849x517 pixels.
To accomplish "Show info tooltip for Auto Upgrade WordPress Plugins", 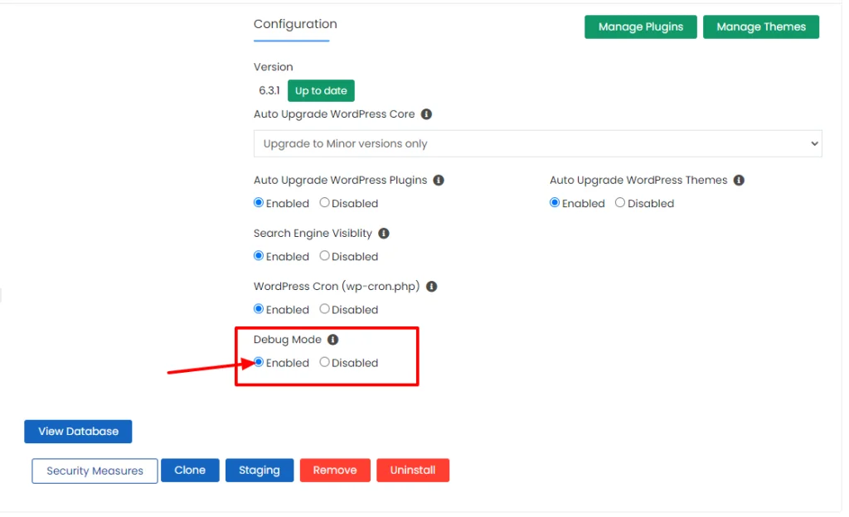I will [x=439, y=180].
